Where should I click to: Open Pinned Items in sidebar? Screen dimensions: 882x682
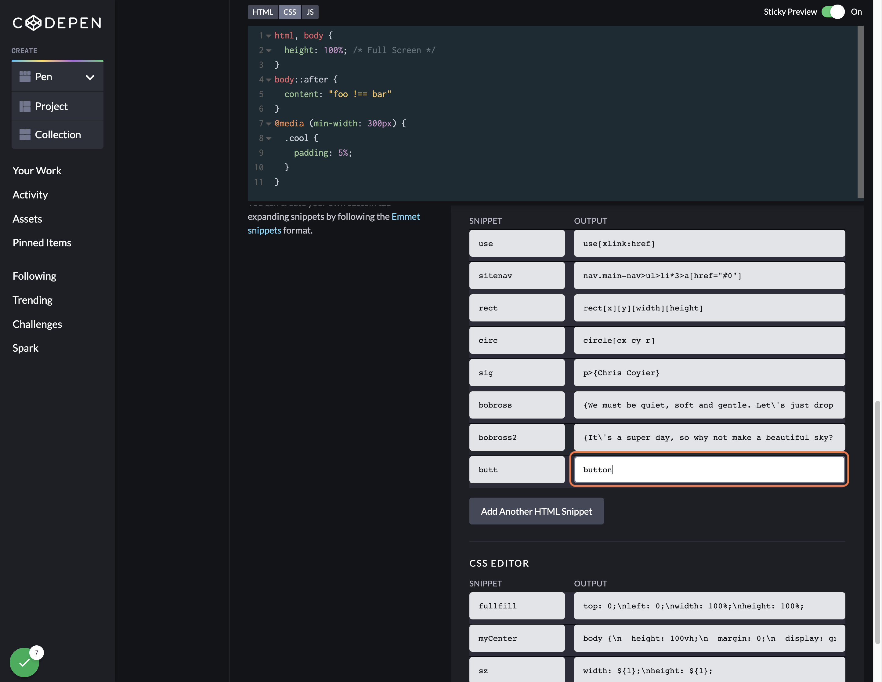click(42, 243)
